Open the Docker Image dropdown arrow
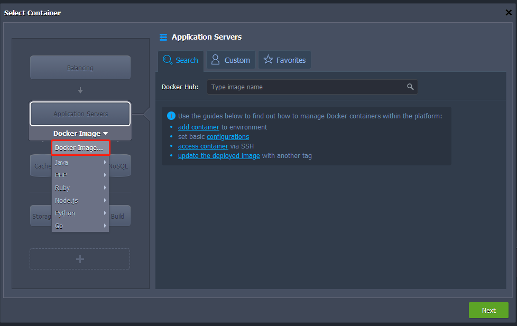The height and width of the screenshot is (326, 517). coord(105,134)
